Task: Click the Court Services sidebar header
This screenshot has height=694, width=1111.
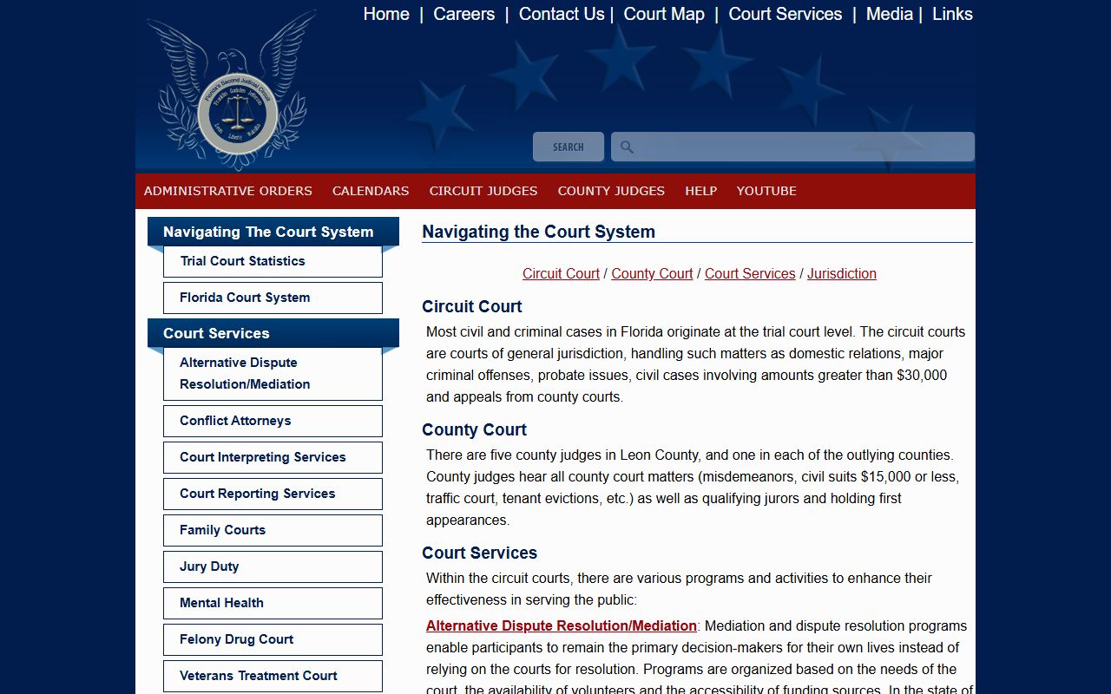Action: (273, 333)
